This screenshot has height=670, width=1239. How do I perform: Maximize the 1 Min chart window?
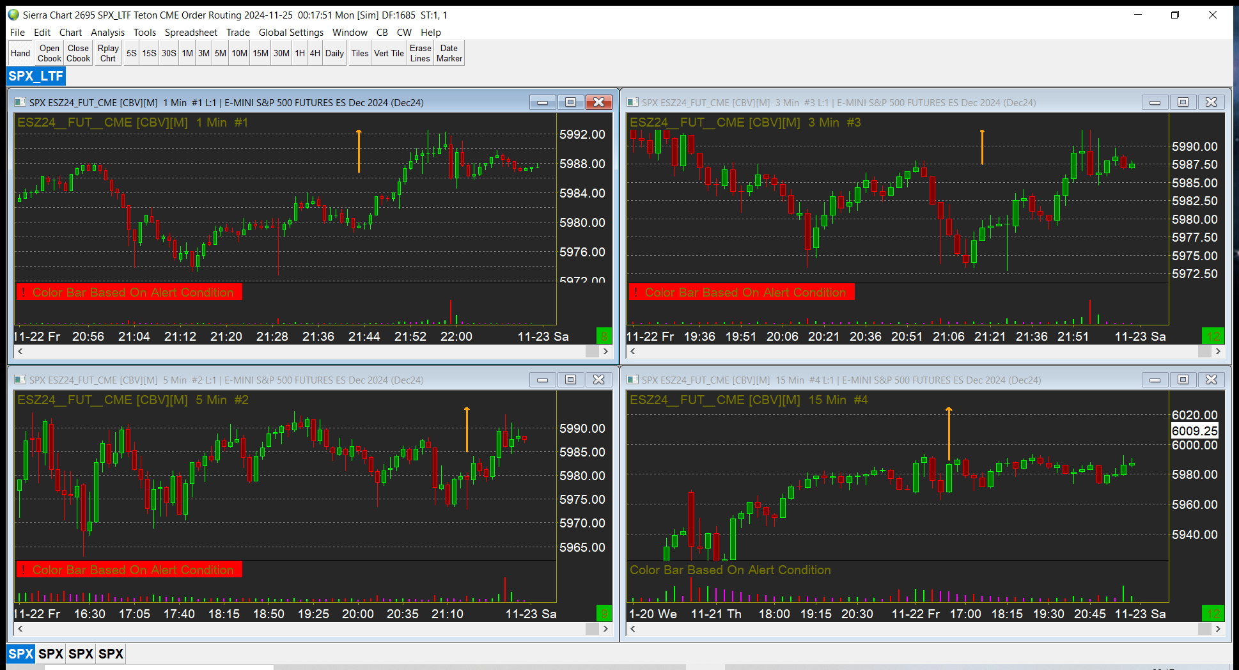pos(570,102)
